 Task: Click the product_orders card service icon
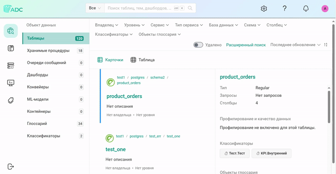[110, 83]
